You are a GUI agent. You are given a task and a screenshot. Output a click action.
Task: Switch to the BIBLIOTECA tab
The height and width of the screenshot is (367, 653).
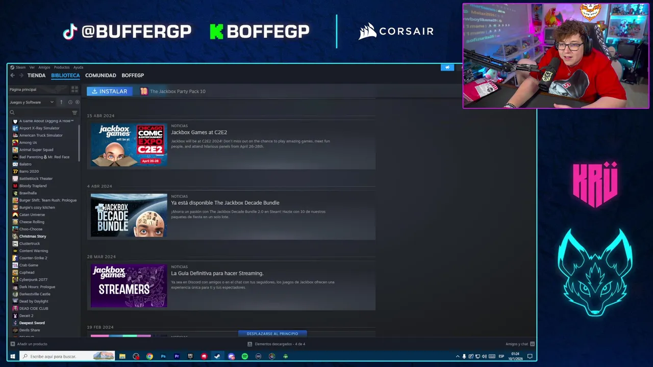[x=65, y=75]
